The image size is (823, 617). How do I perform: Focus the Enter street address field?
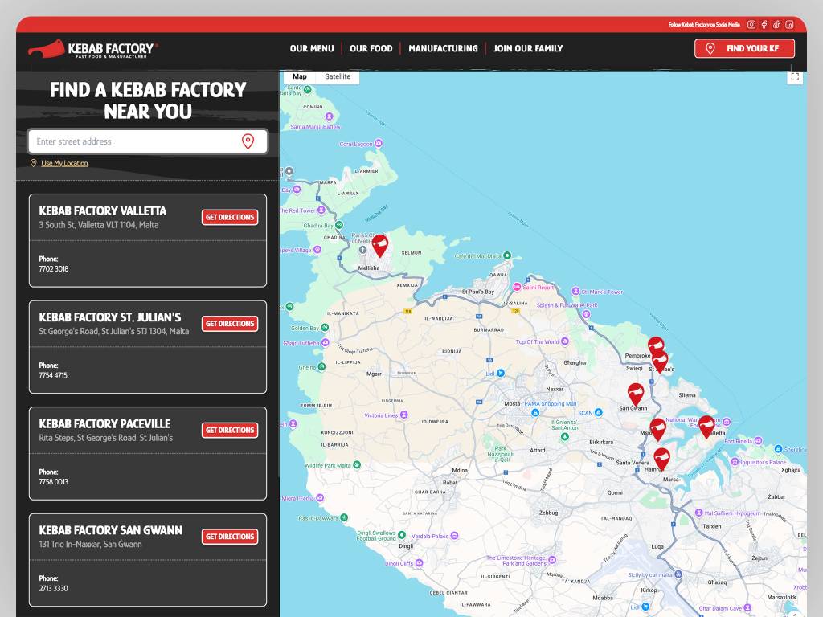tap(148, 141)
